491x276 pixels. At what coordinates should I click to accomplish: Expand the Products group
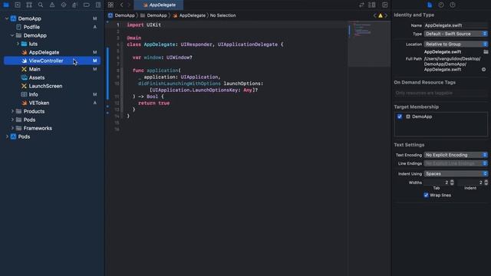[12, 111]
